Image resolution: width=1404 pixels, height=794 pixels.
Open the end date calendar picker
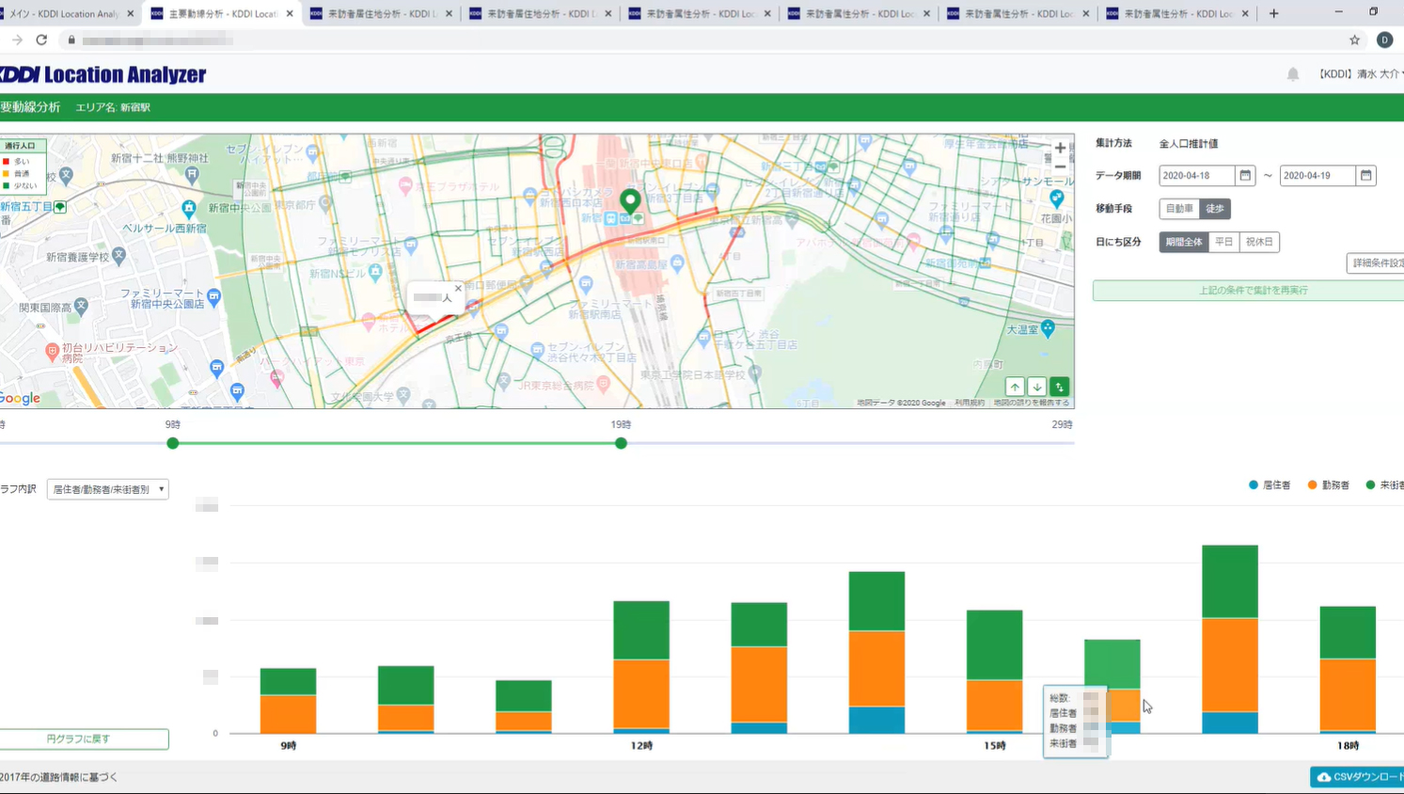point(1365,176)
